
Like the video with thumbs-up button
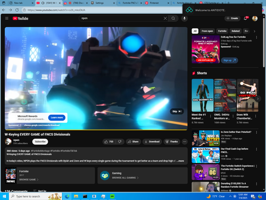coord(109,142)
